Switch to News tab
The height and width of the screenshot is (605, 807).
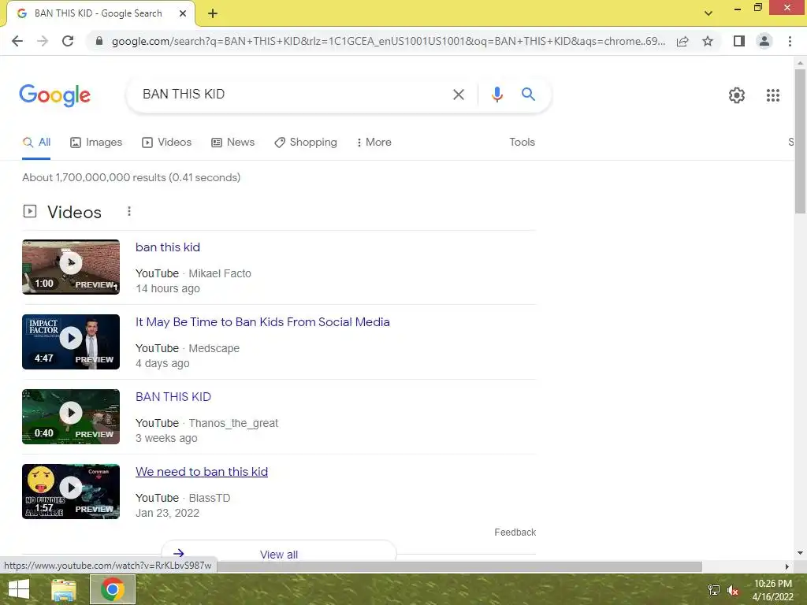click(x=233, y=143)
